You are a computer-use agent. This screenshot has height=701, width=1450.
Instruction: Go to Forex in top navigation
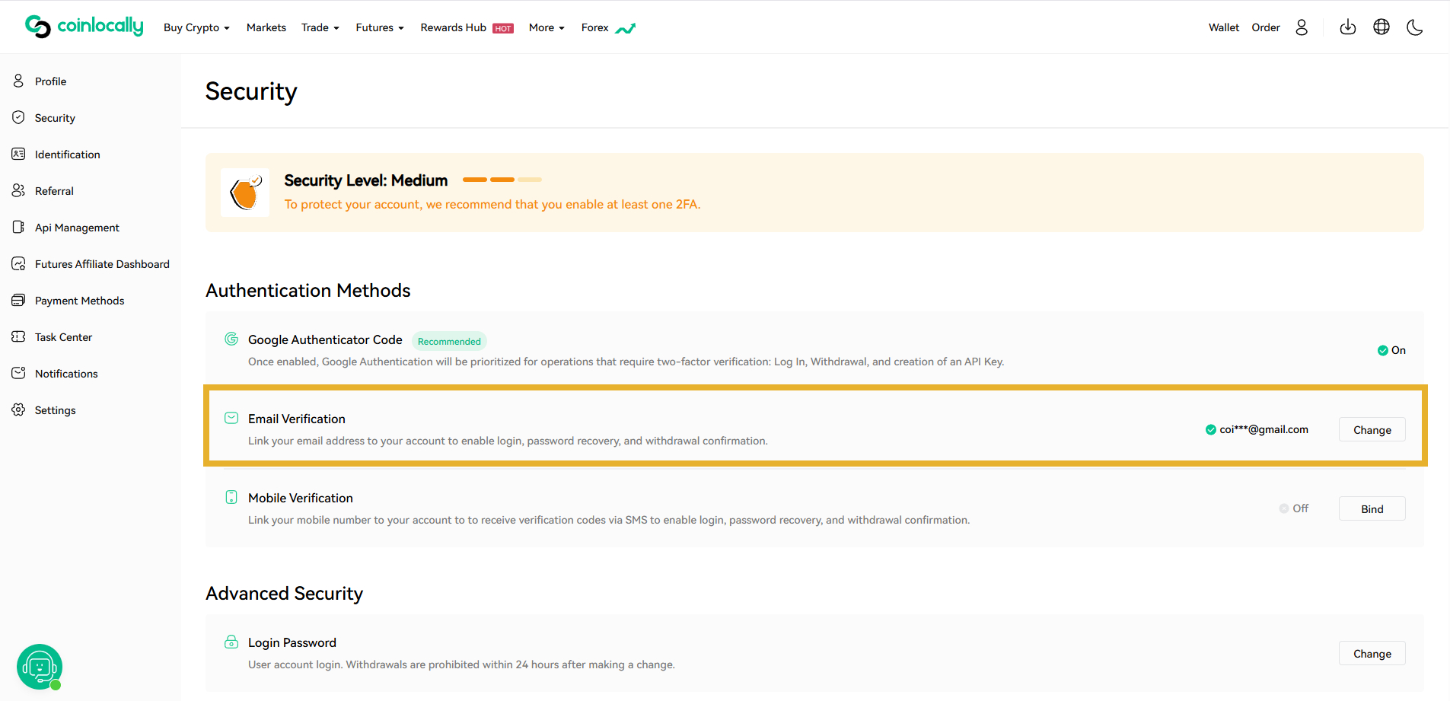click(594, 27)
